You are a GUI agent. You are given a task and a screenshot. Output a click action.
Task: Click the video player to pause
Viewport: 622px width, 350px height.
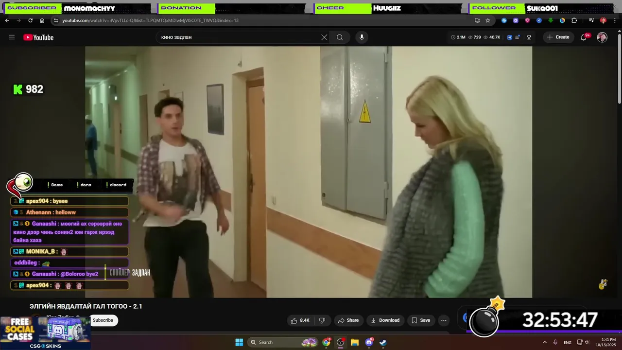coord(309,172)
